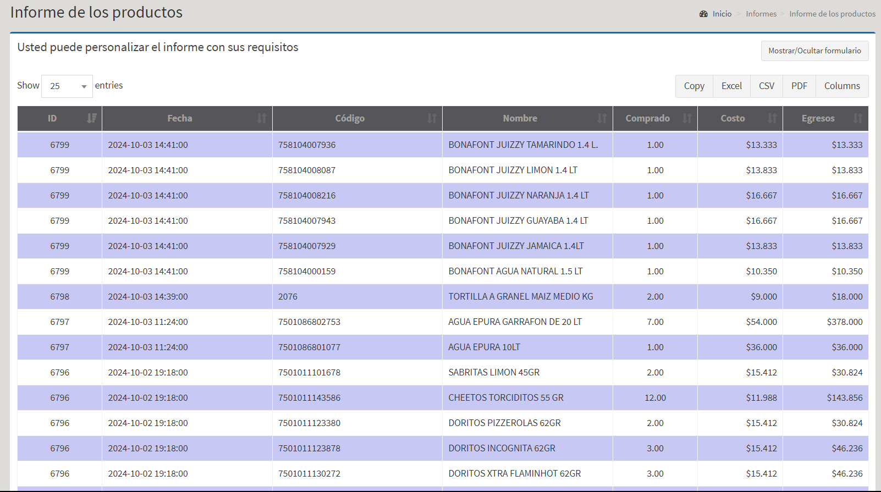Screen dimensions: 881x492
Task: Copy the table data with Copy button
Action: click(x=694, y=86)
